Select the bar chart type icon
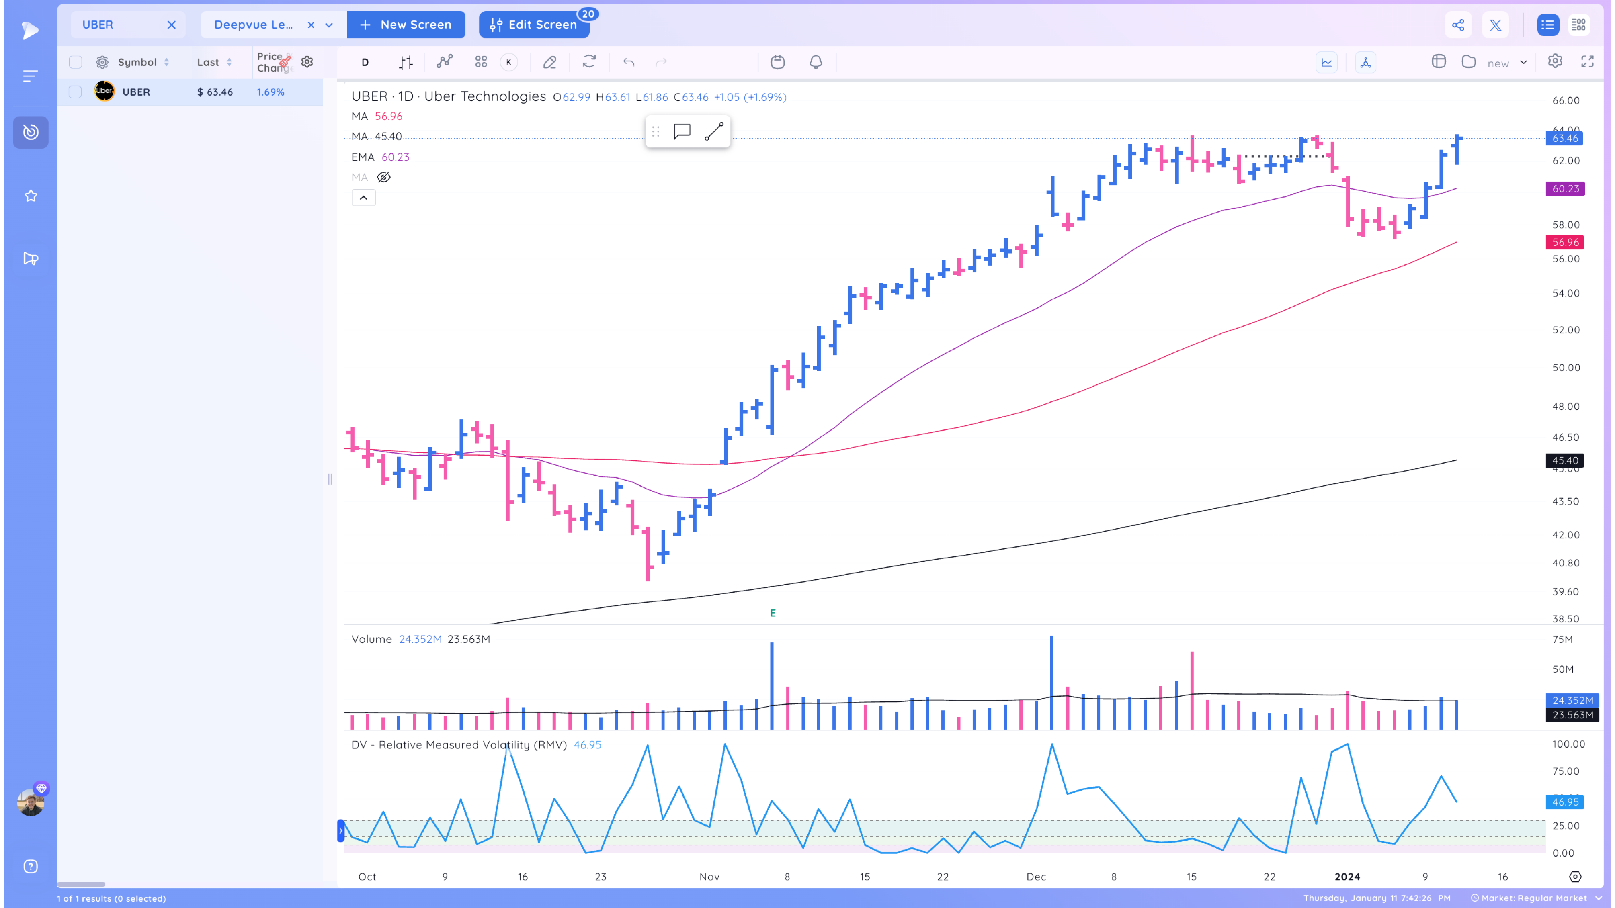The image size is (1615, 908). tap(406, 62)
